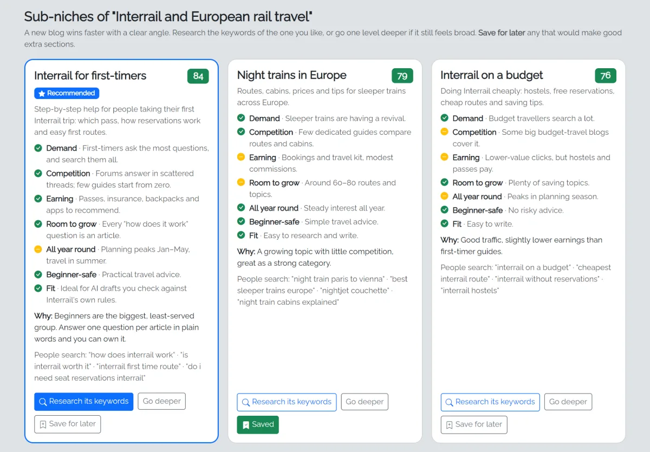The image size is (650, 452).
Task: Click Go deeper on Interrail for first-timers card
Action: (161, 402)
